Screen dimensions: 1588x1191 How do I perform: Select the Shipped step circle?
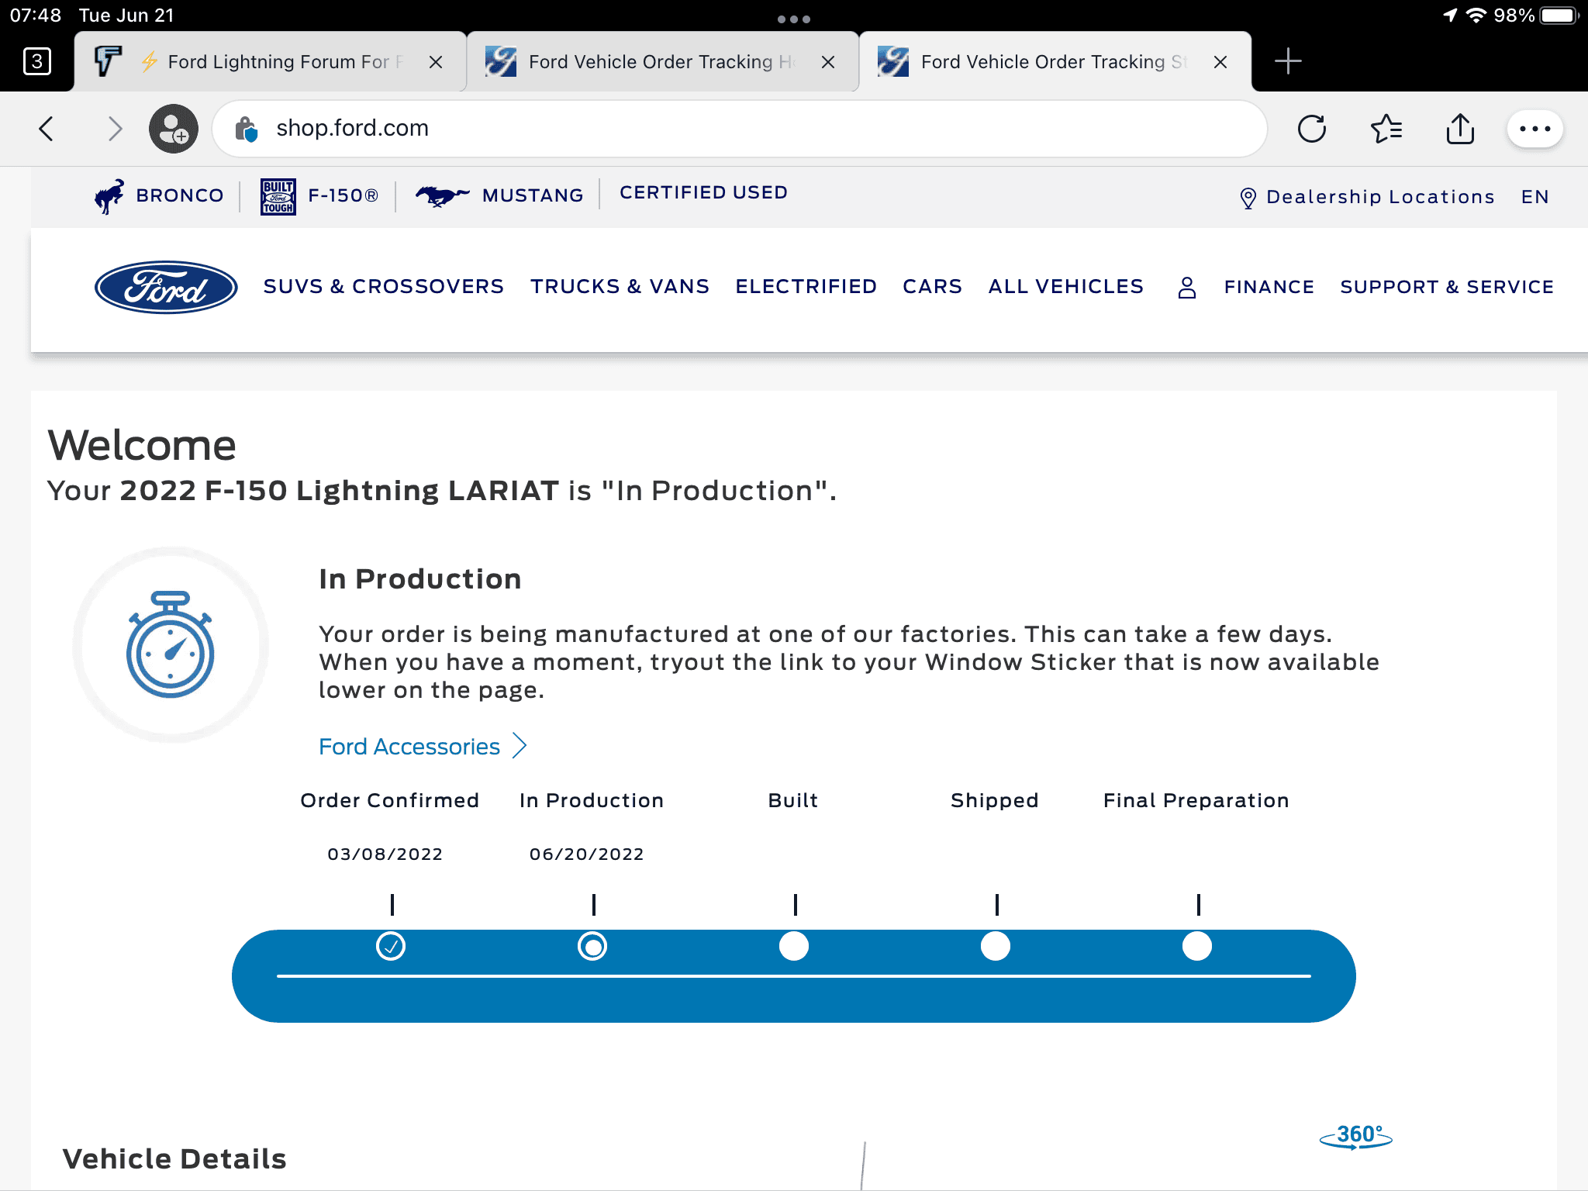click(x=996, y=947)
